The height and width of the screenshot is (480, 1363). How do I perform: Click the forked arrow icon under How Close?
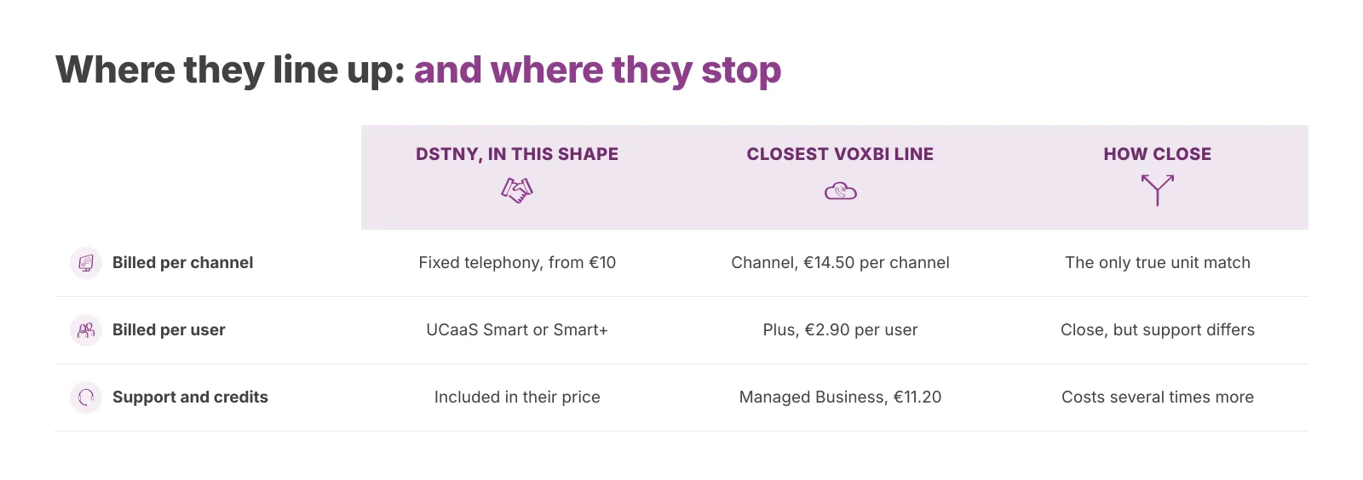coord(1158,190)
